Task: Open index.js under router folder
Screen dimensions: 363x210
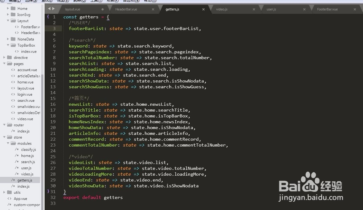Action: [23, 131]
